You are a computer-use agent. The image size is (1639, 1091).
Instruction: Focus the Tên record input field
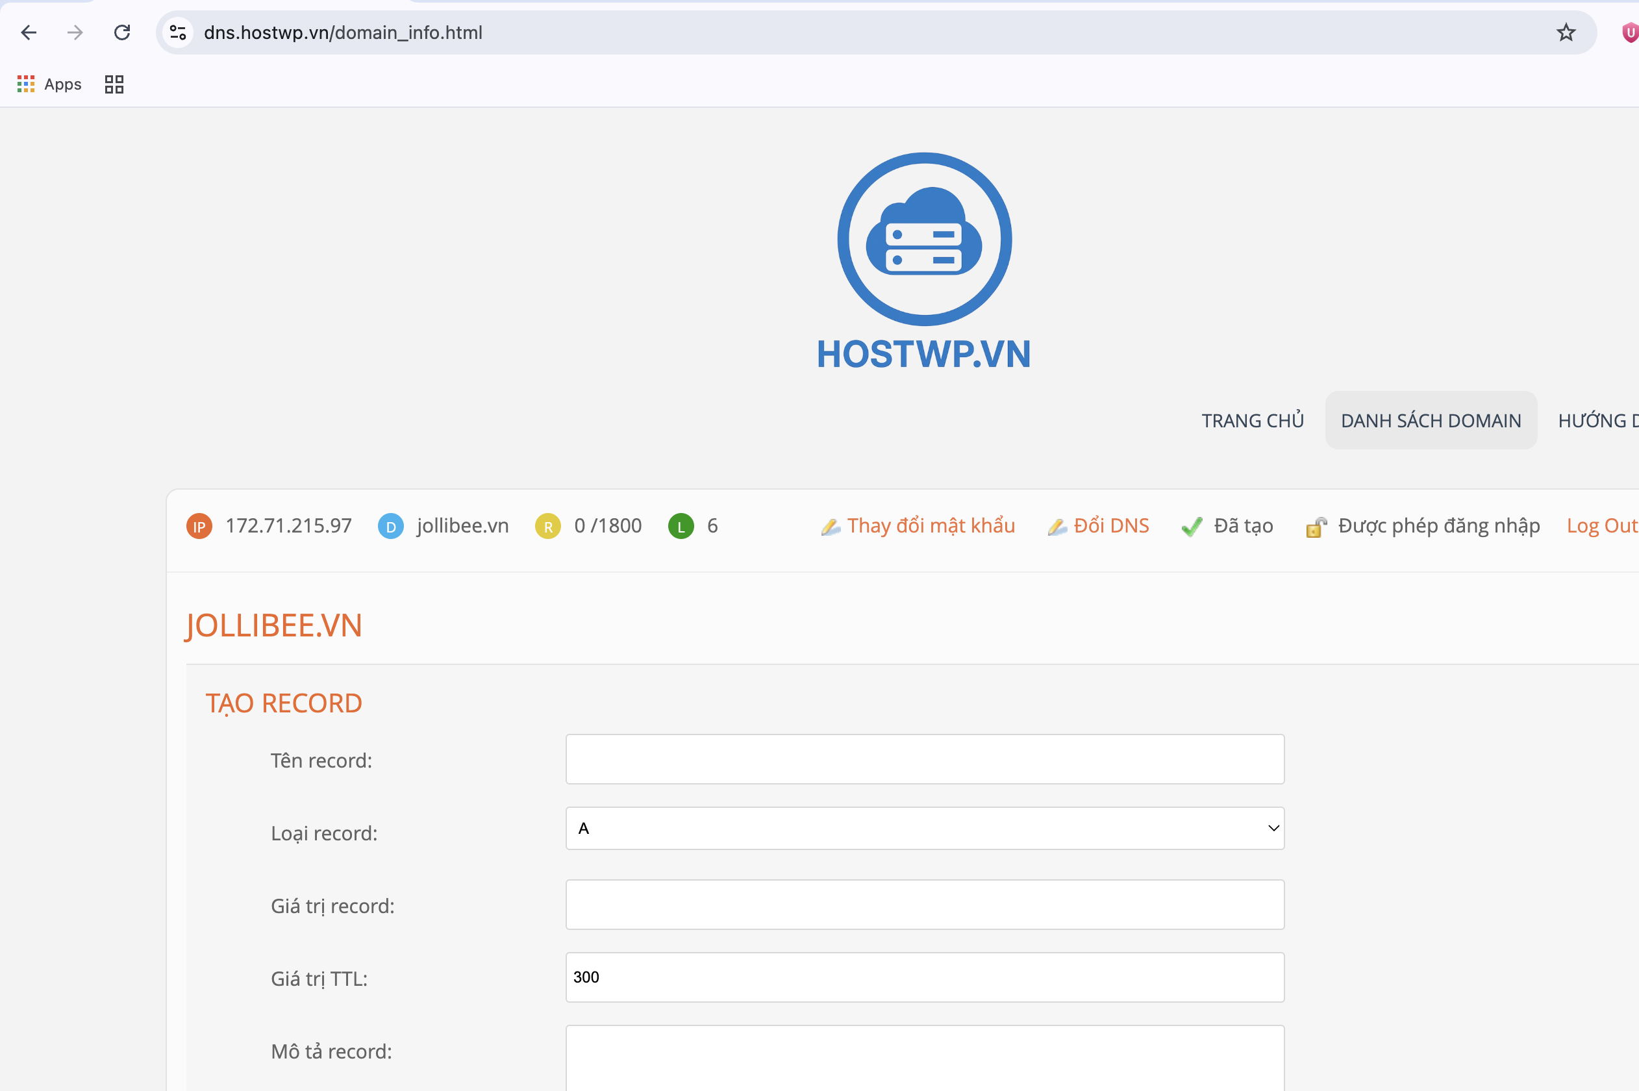(925, 759)
